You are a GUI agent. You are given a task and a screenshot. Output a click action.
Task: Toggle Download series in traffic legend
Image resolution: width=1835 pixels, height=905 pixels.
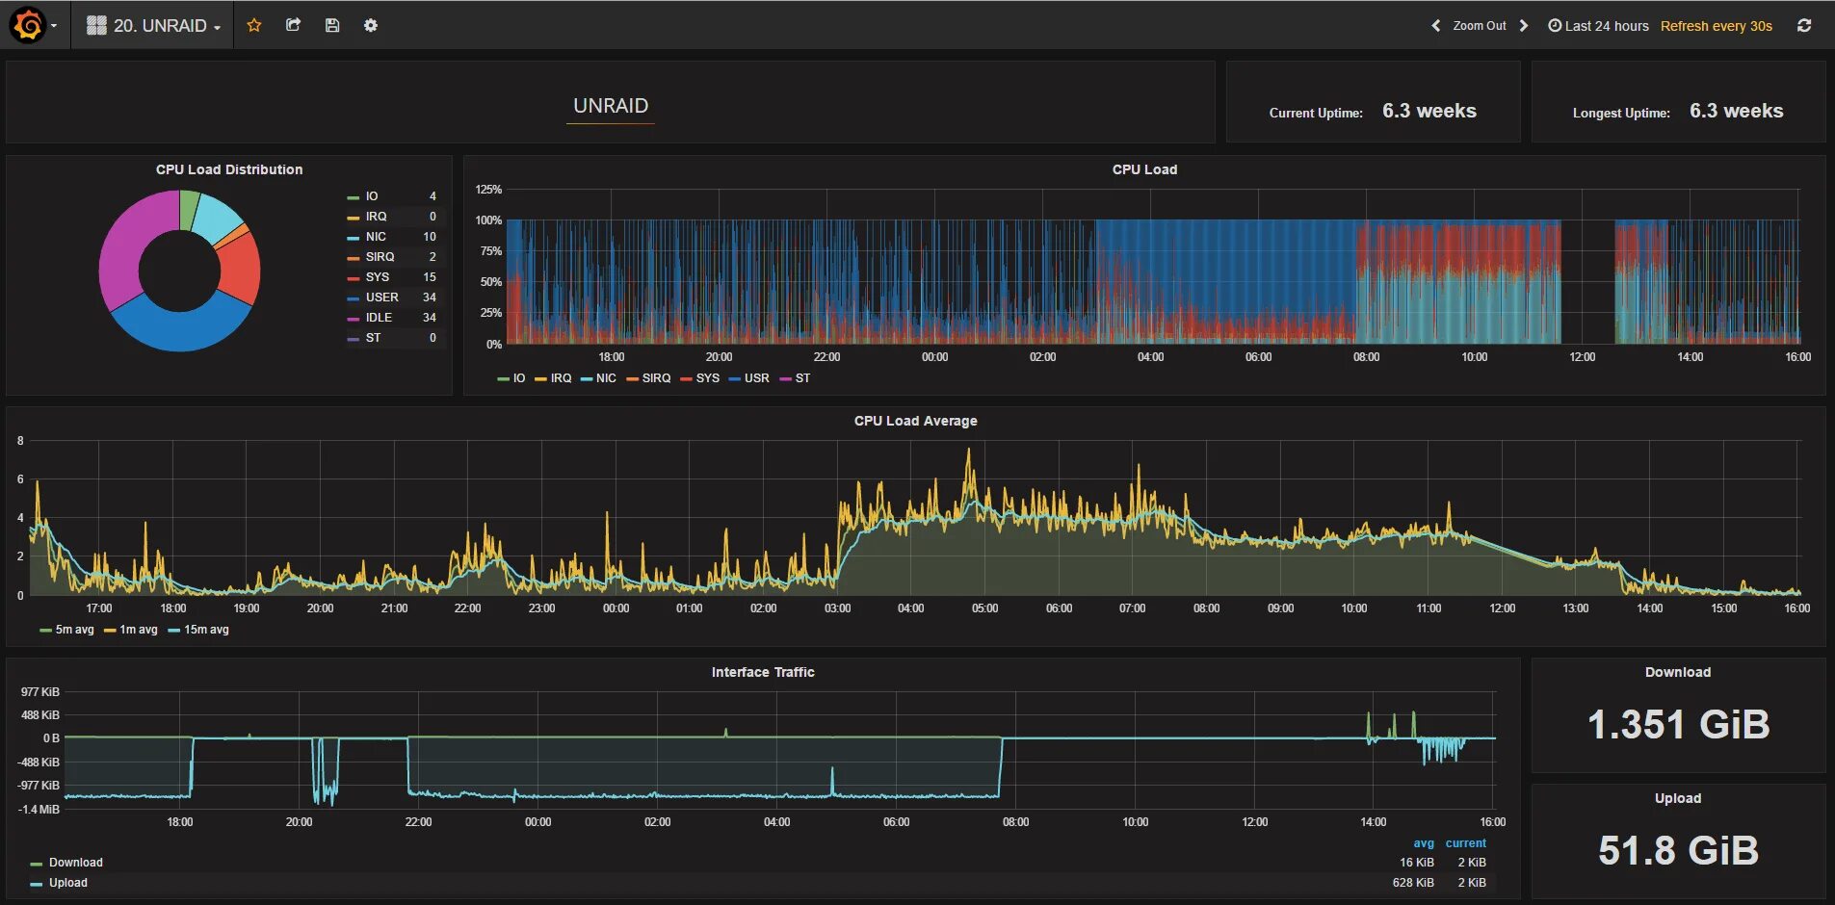click(76, 863)
